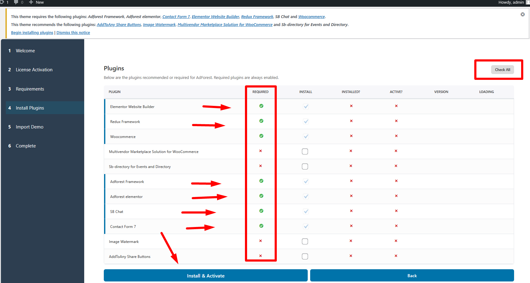Click red required X for Image Watermark
This screenshot has height=283, width=530.
[261, 241]
